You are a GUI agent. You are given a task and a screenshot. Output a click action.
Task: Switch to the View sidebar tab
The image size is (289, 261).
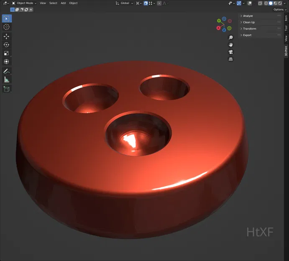point(286,38)
